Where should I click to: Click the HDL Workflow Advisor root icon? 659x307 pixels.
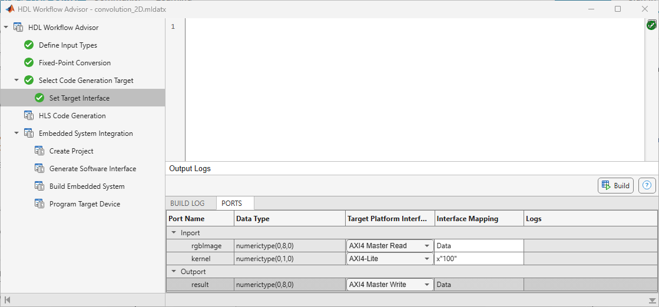[x=18, y=27]
